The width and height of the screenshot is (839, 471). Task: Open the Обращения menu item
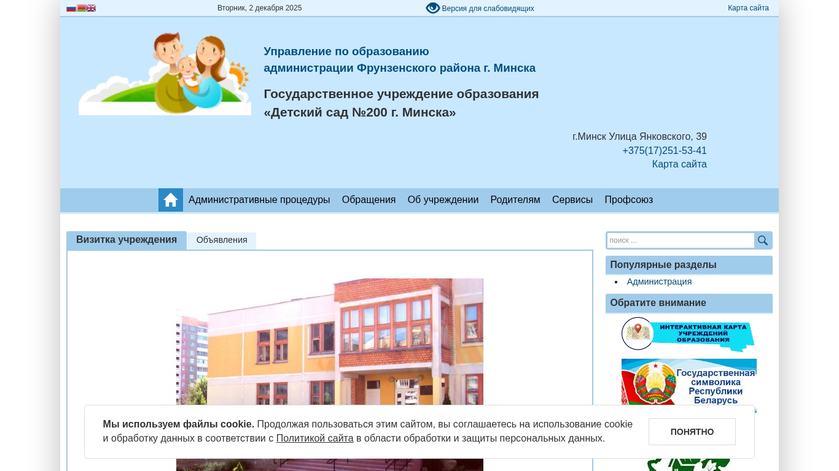(x=369, y=200)
